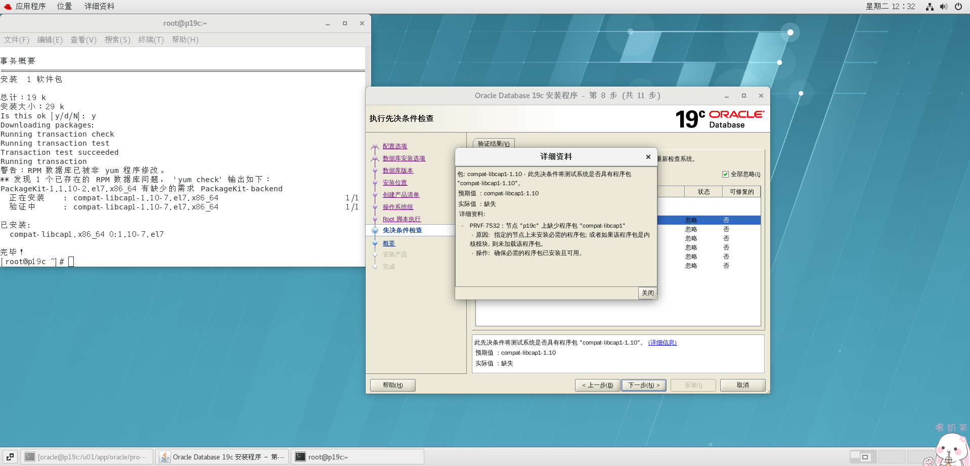
Task: Go to 概要 step
Action: (389, 243)
